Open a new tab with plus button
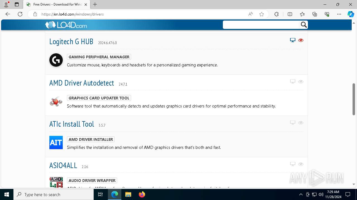 point(95,4)
